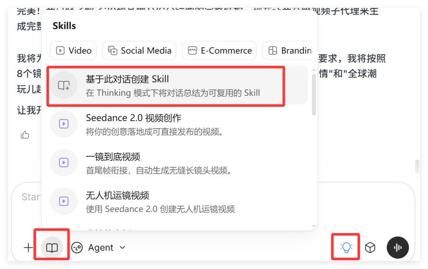This screenshot has height=269, width=428.
Task: Click the 3D cube icon near the input
Action: click(370, 247)
